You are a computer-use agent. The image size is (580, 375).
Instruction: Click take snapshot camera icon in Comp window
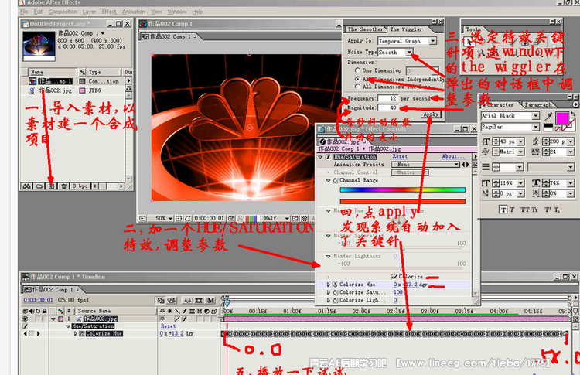pos(231,219)
